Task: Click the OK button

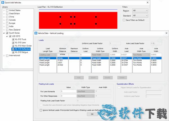Action: pos(92,114)
